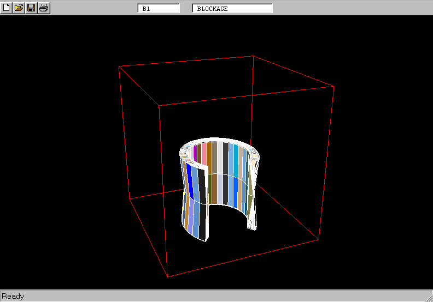This screenshot has width=433, height=302.
Task: Click the top-right corner of red bounding box
Action: [x=334, y=86]
